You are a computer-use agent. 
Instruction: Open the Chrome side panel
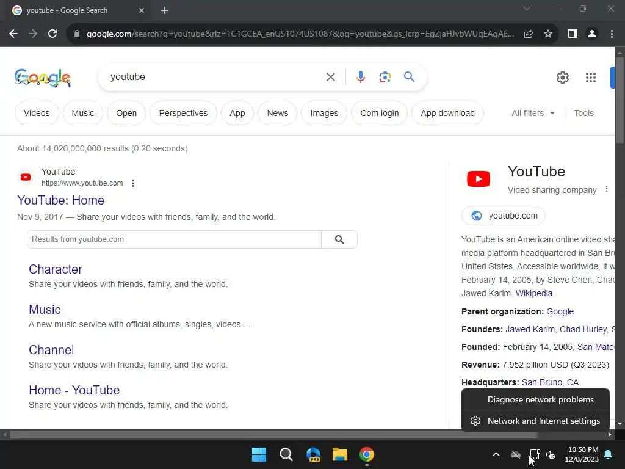(573, 34)
